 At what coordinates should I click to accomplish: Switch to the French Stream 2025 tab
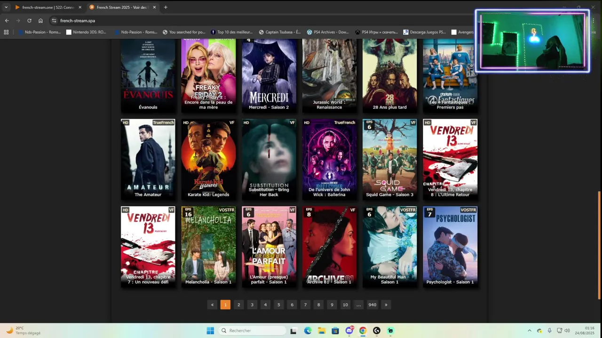(122, 8)
